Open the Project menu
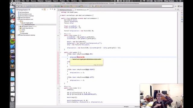Screen dimensions: 193x108 pyautogui.click(x=62, y=1)
